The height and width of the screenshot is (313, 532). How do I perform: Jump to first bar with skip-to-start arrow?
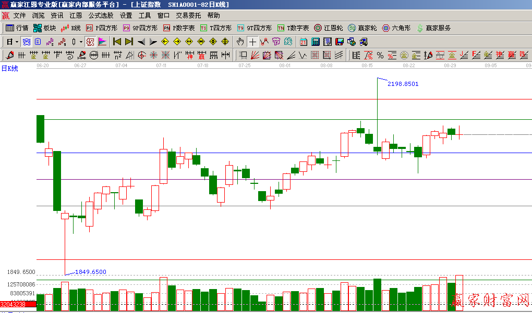click(117, 42)
